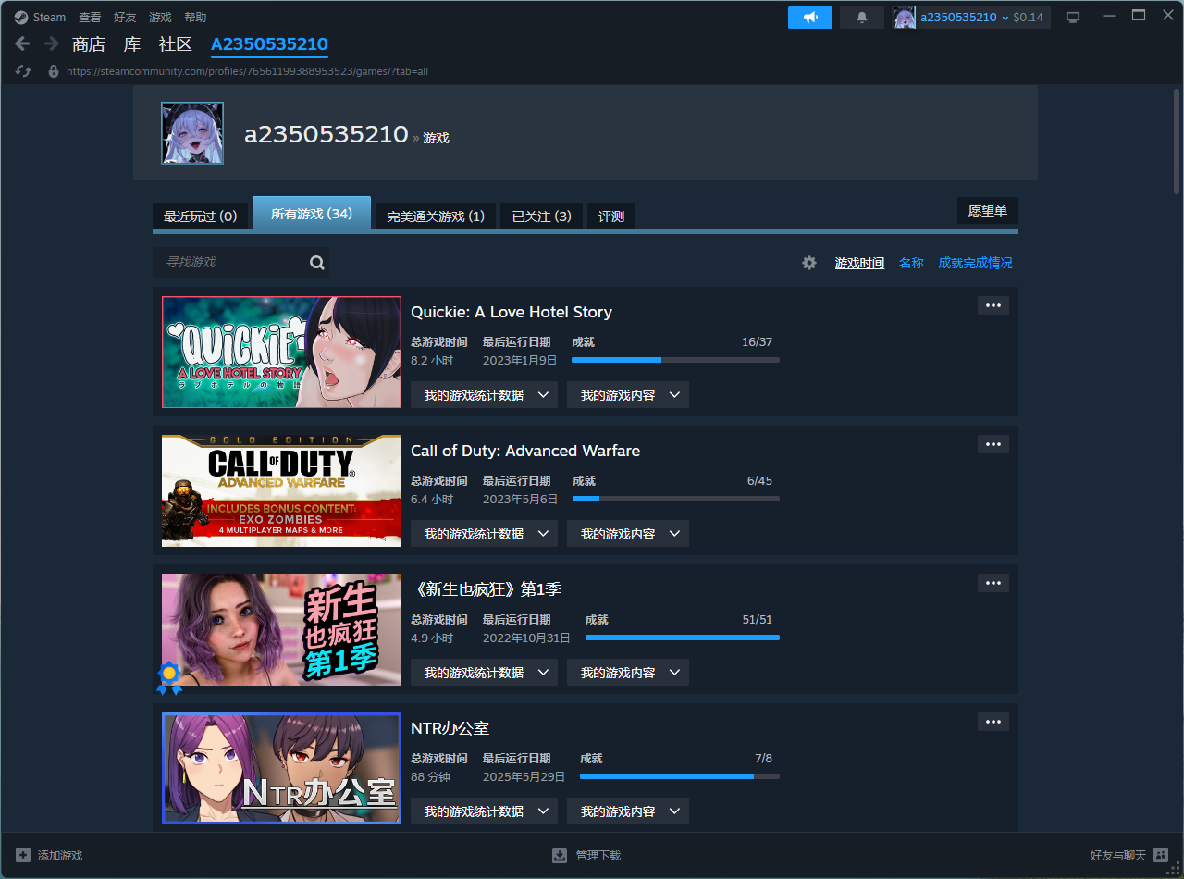1184x879 pixels.
Task: Click the search games input field
Action: [231, 263]
